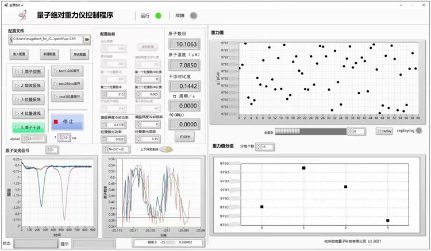Click the green 运行 status indicator

click(159, 16)
